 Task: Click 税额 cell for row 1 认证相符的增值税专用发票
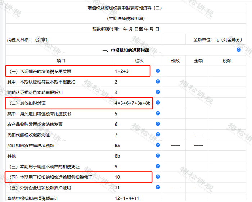point(227,71)
